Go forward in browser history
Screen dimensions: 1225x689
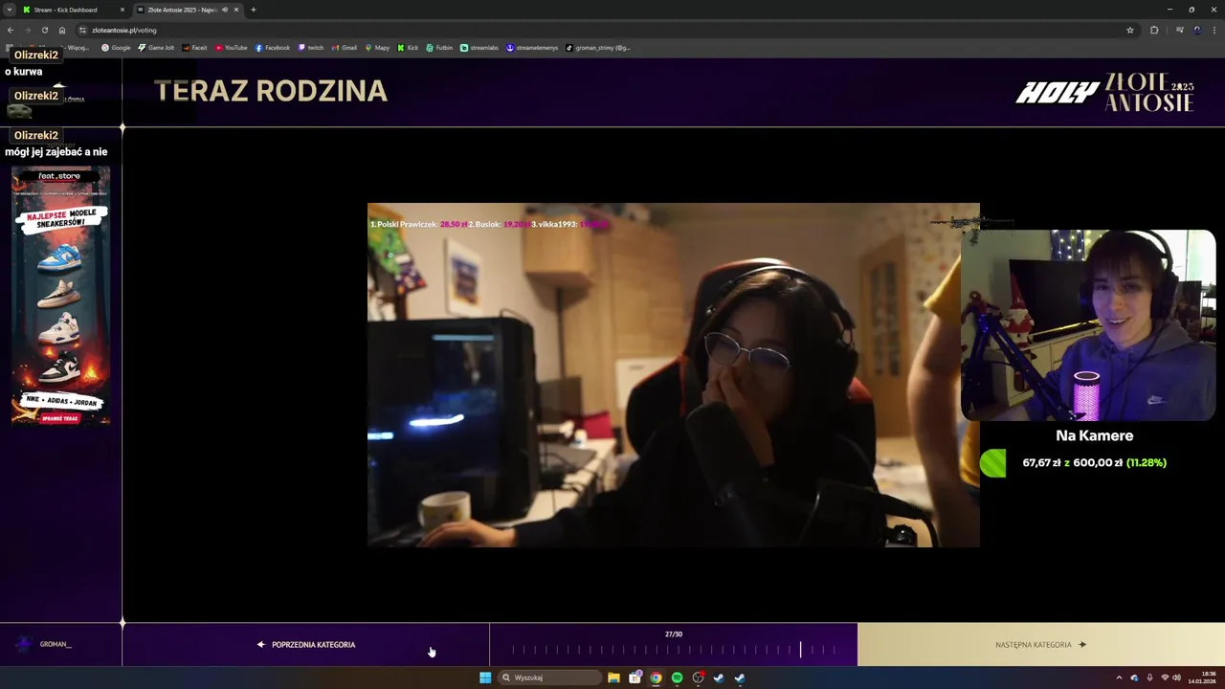(27, 30)
